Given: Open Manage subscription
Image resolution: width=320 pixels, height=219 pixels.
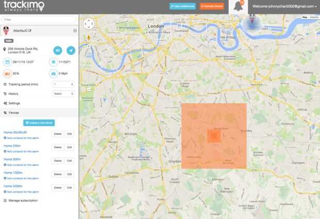Looking at the screenshot, I should click(23, 200).
